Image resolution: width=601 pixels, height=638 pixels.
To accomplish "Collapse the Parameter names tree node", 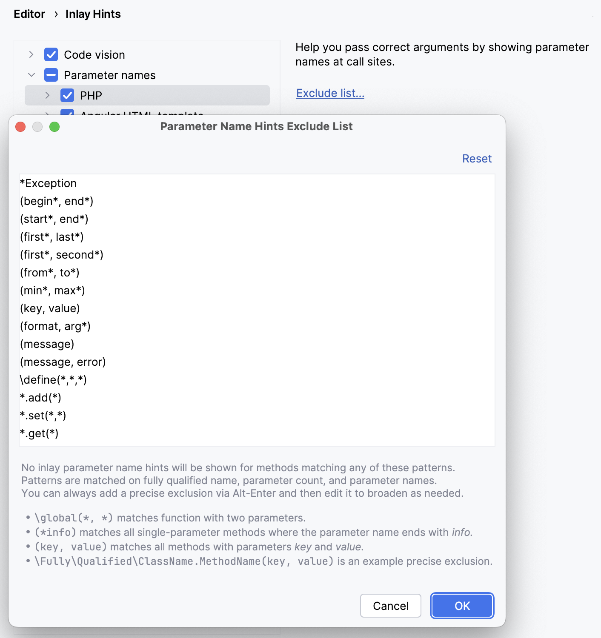I will [x=31, y=75].
